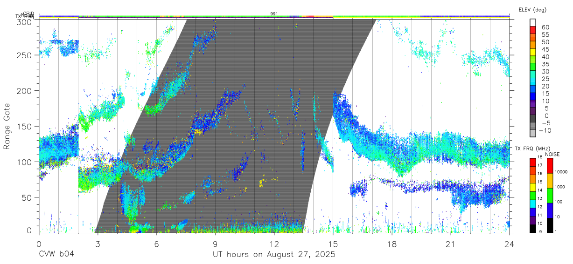Pick the black bottom segment of NOISE colorbar
This screenshot has width=573, height=264.
(550, 225)
